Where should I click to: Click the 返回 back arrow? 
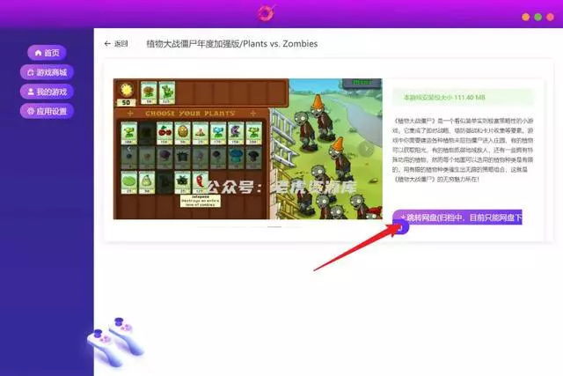click(115, 43)
